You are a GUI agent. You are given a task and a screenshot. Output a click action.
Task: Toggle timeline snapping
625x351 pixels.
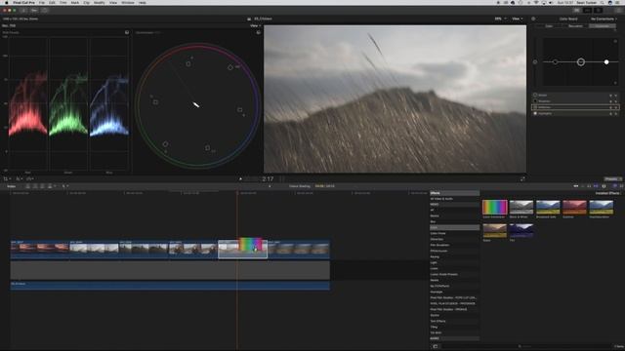pos(596,186)
